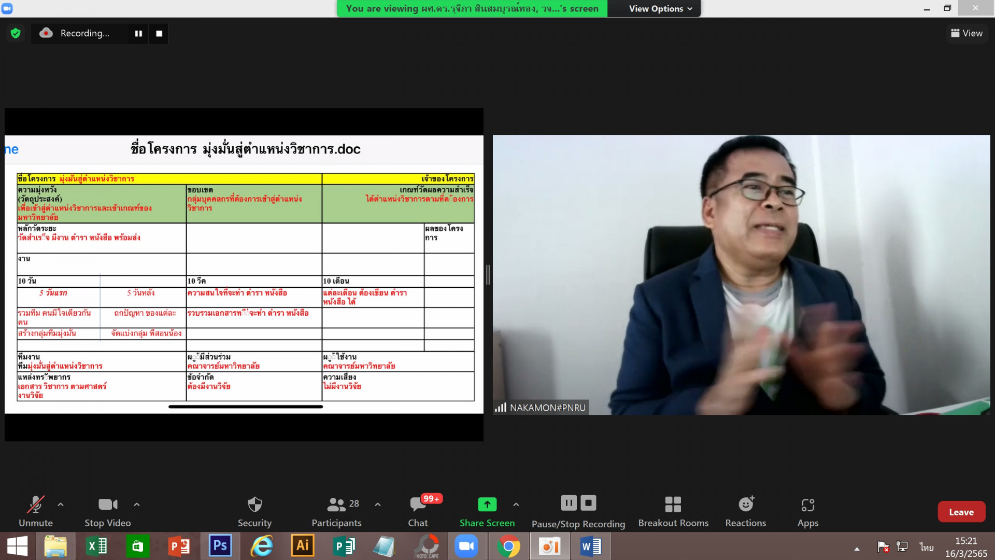Open Microsoft Store from the taskbar
Screen dimensions: 995x560
pyautogui.click(x=137, y=546)
